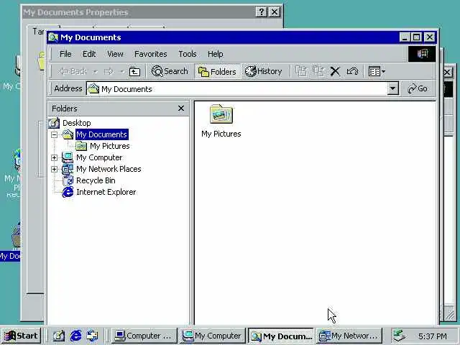Select Recycle Bin in the folder tree

pos(96,180)
